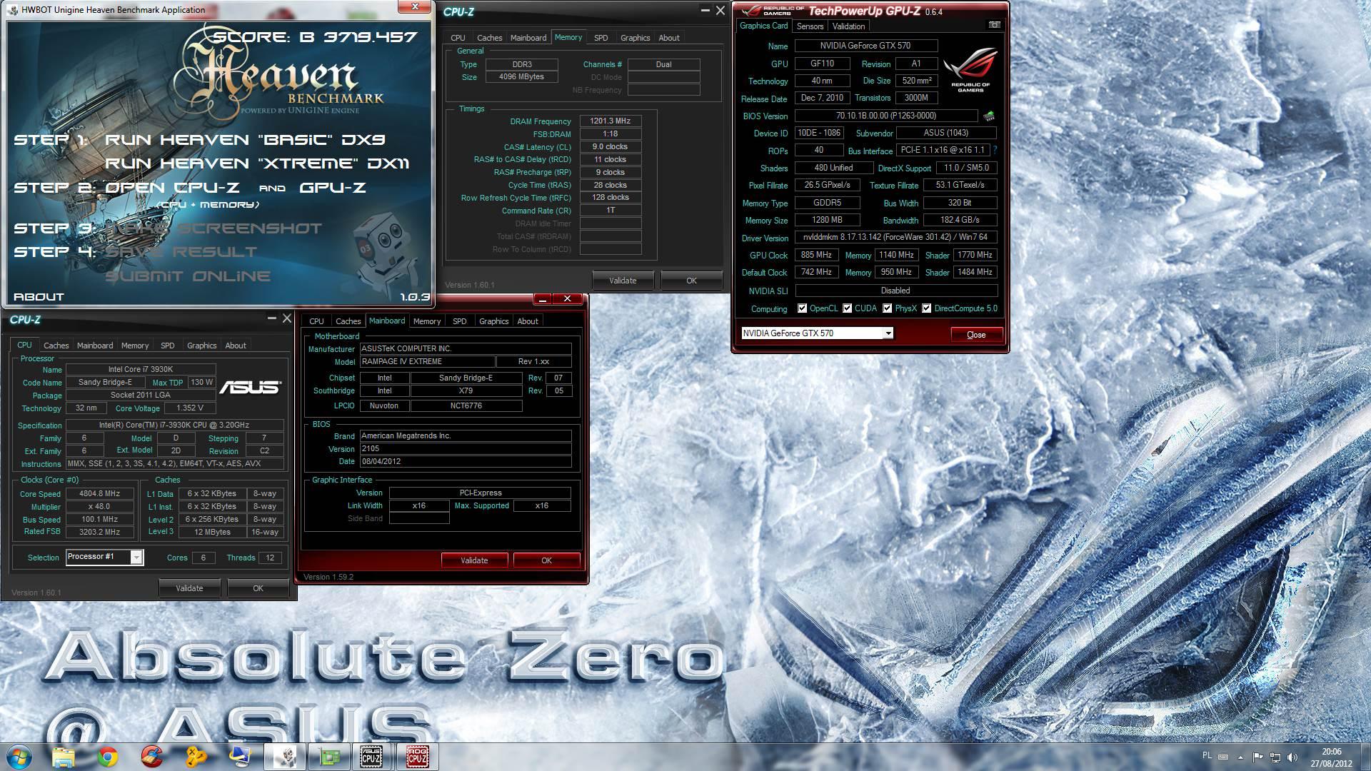Open CPU tab in CPU-Z Memory window
Screen dimensions: 1371x771
(x=458, y=38)
